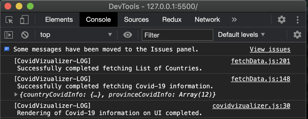This screenshot has width=308, height=119.
Task: Open the top JavaScript context dropdown
Action: [76, 35]
